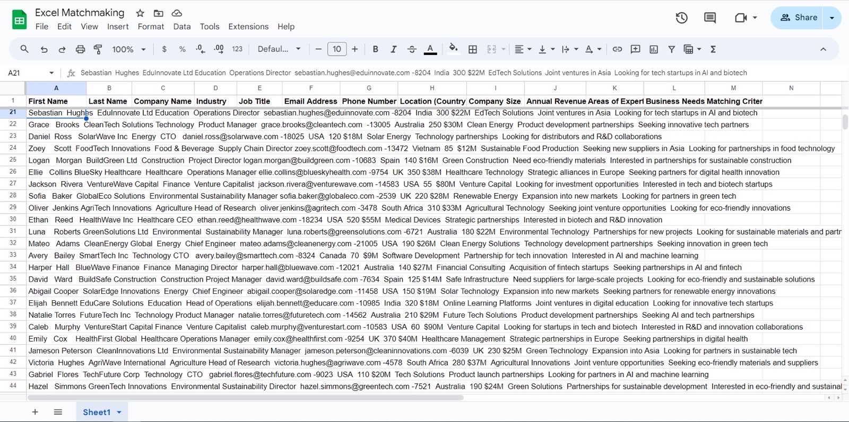Open table views dropdown
The image size is (849, 422).
point(692,49)
